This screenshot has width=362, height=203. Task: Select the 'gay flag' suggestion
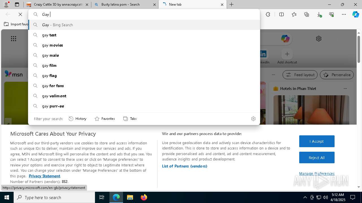click(144, 76)
